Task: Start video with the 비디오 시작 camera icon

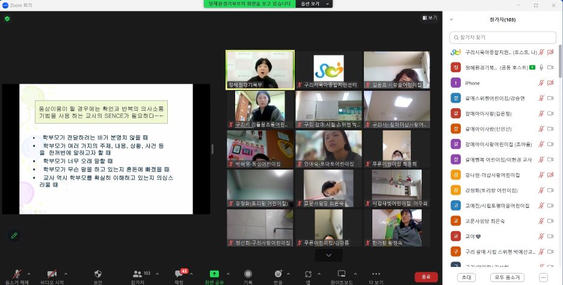Action: coord(52,274)
